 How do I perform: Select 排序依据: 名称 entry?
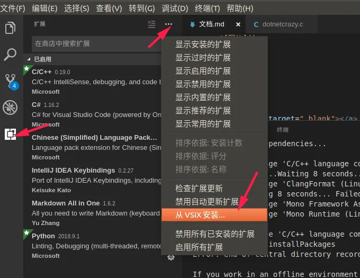(214, 169)
